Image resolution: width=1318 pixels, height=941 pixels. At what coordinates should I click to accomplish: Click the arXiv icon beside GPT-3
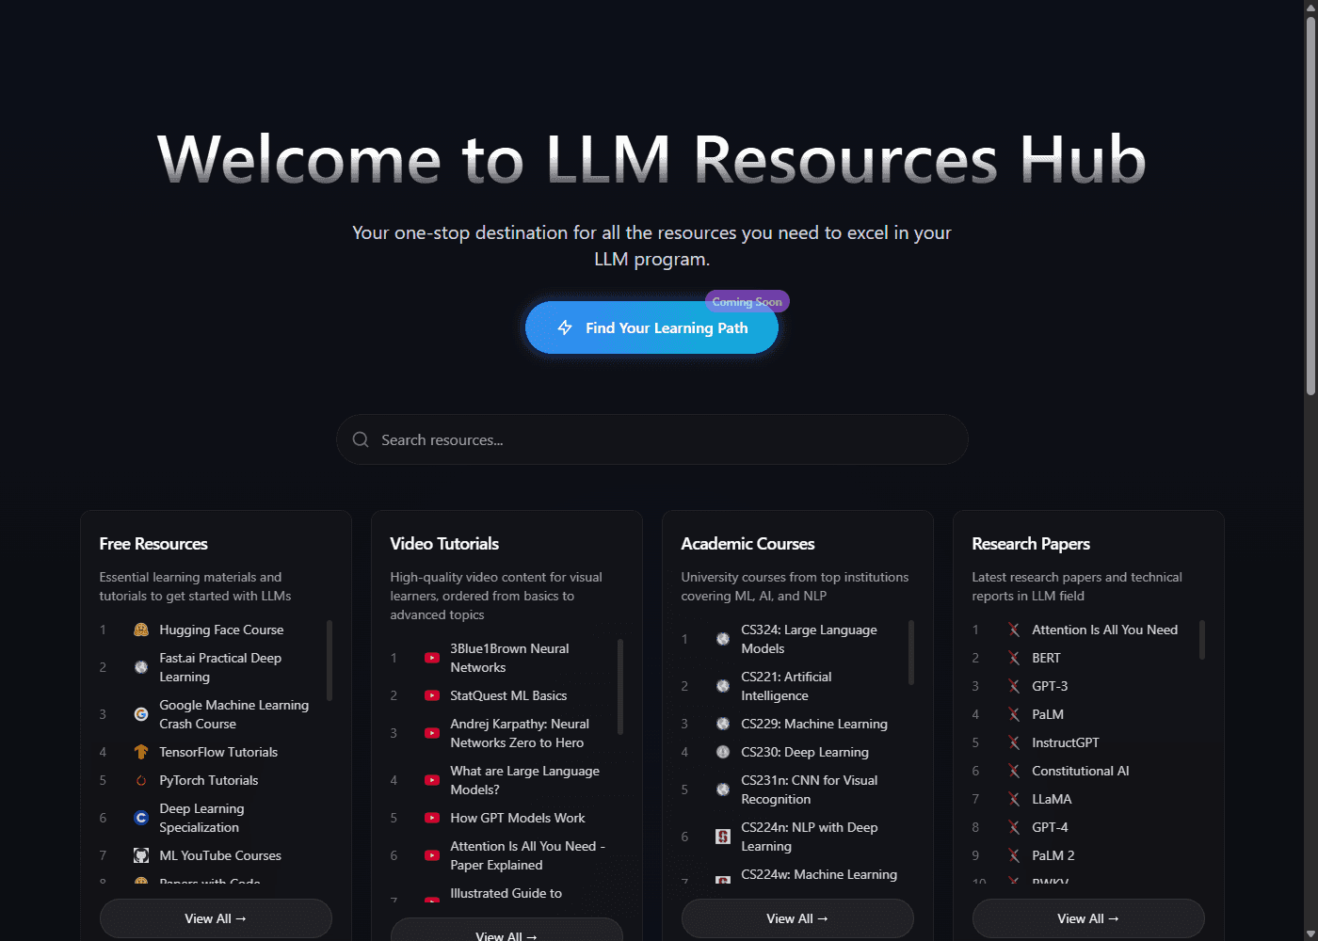[1014, 686]
